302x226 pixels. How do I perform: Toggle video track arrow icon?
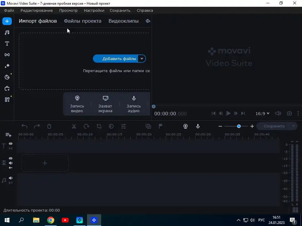pyautogui.click(x=11, y=168)
